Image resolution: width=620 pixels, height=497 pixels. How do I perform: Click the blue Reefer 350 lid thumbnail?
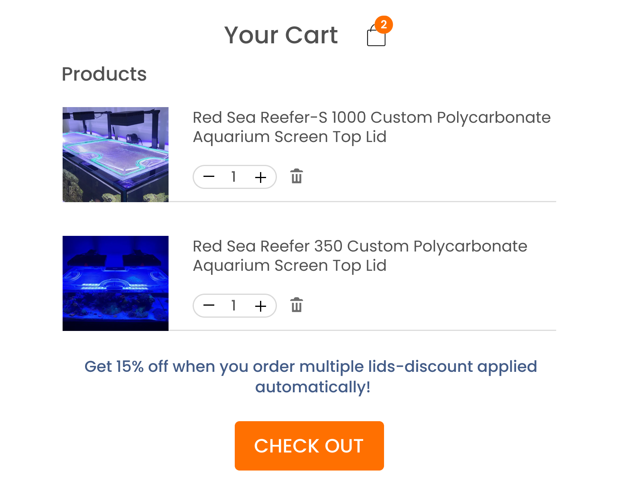[x=116, y=283]
